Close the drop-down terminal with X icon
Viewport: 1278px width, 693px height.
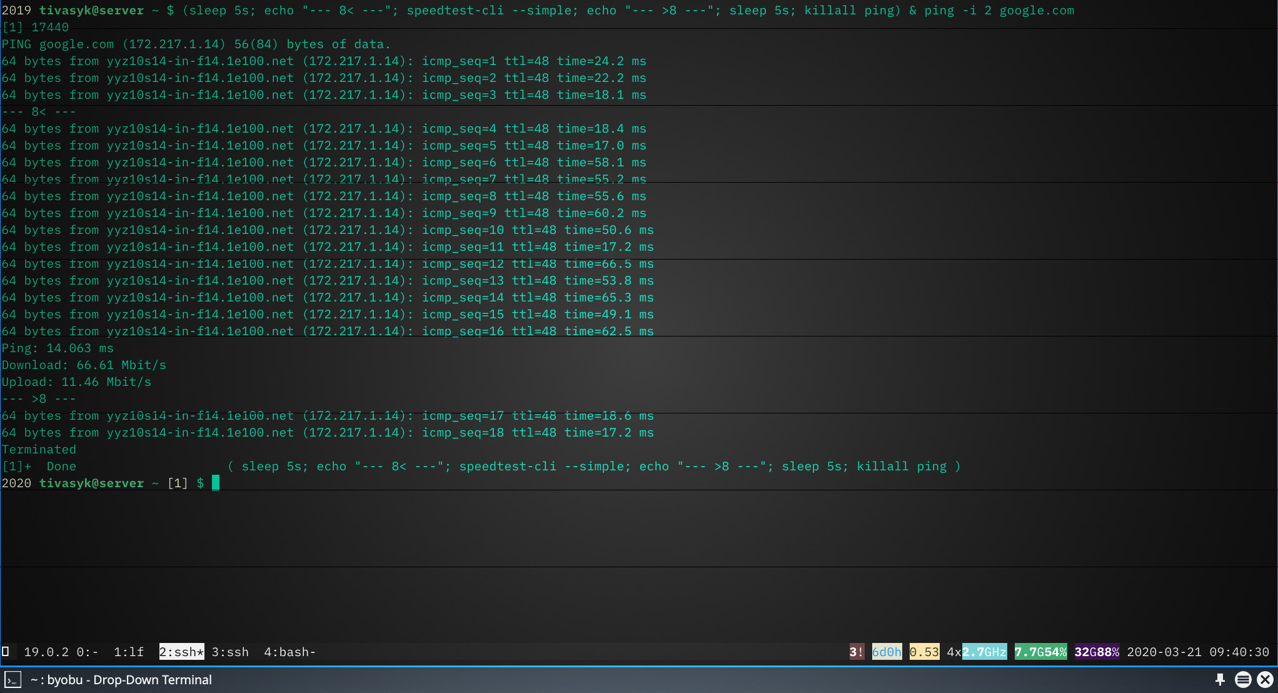[1265, 679]
